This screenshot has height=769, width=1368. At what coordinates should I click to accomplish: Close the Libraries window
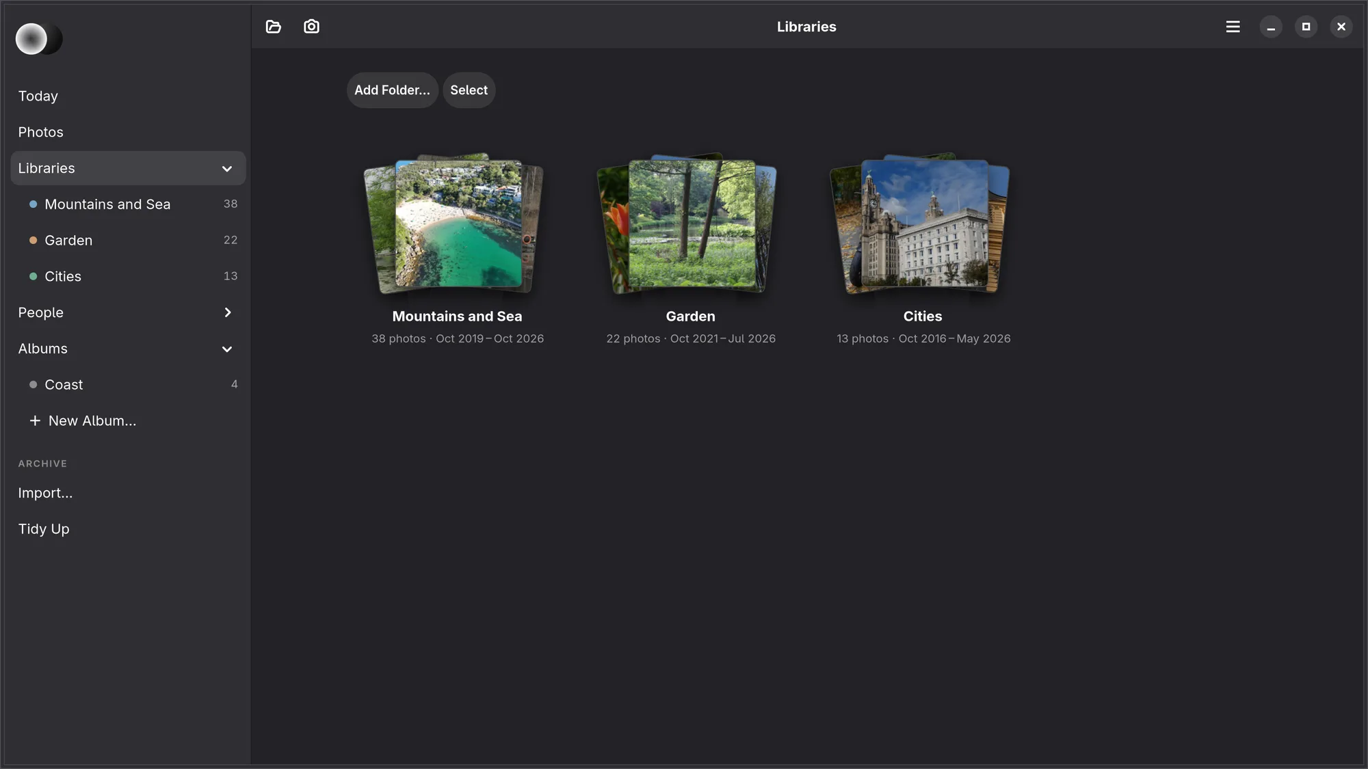click(x=1341, y=27)
